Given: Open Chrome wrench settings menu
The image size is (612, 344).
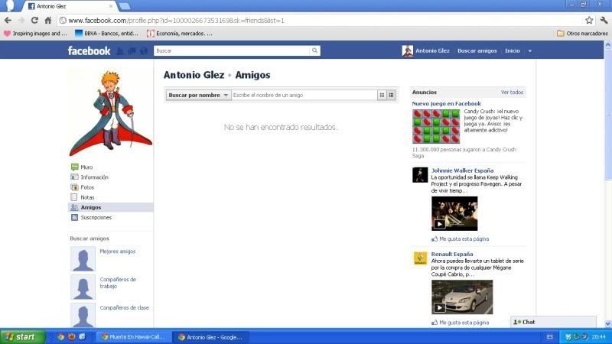Looking at the screenshot, I should 604,21.
